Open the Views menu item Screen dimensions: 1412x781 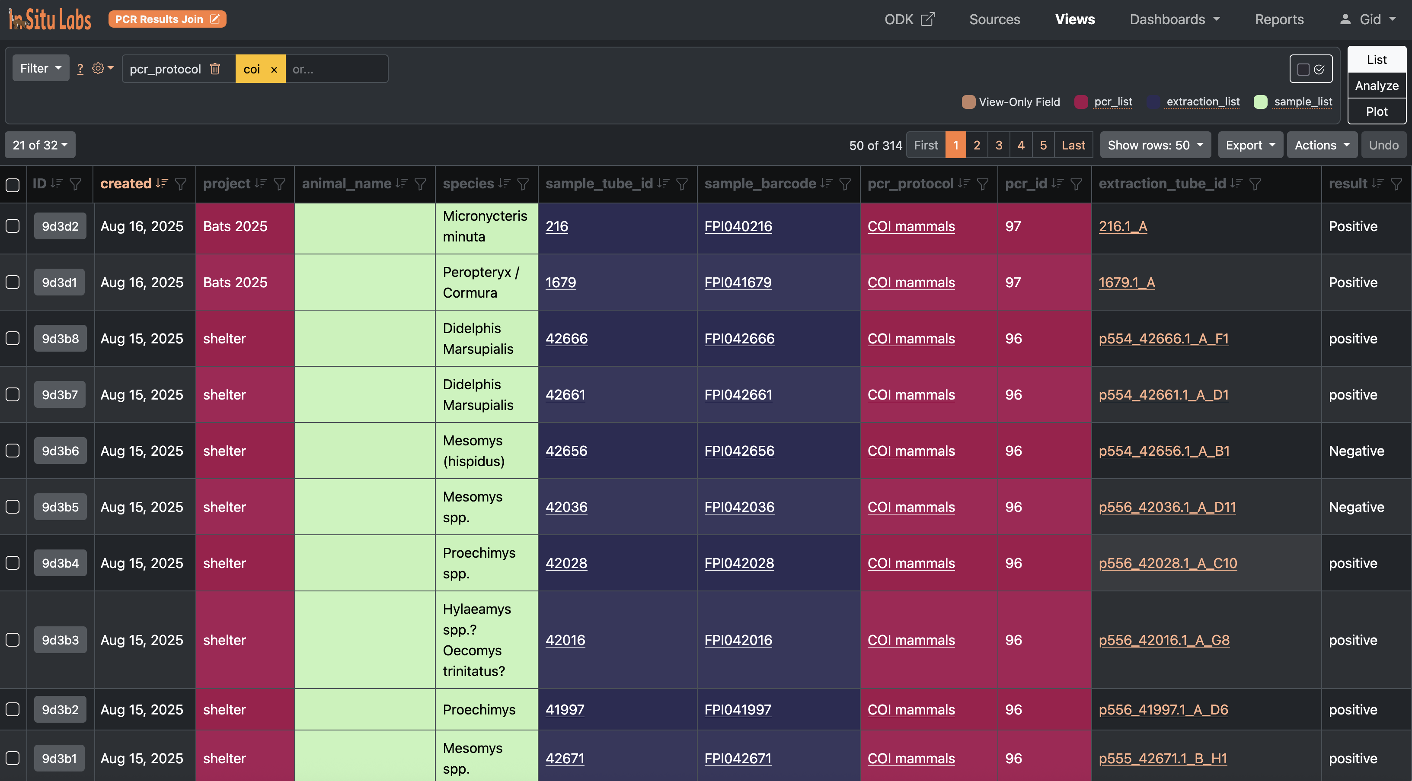(x=1074, y=19)
